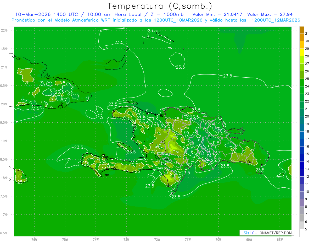The image size is (314, 243).
Task: Click the 74W longitude axis label
Action: point(96,239)
